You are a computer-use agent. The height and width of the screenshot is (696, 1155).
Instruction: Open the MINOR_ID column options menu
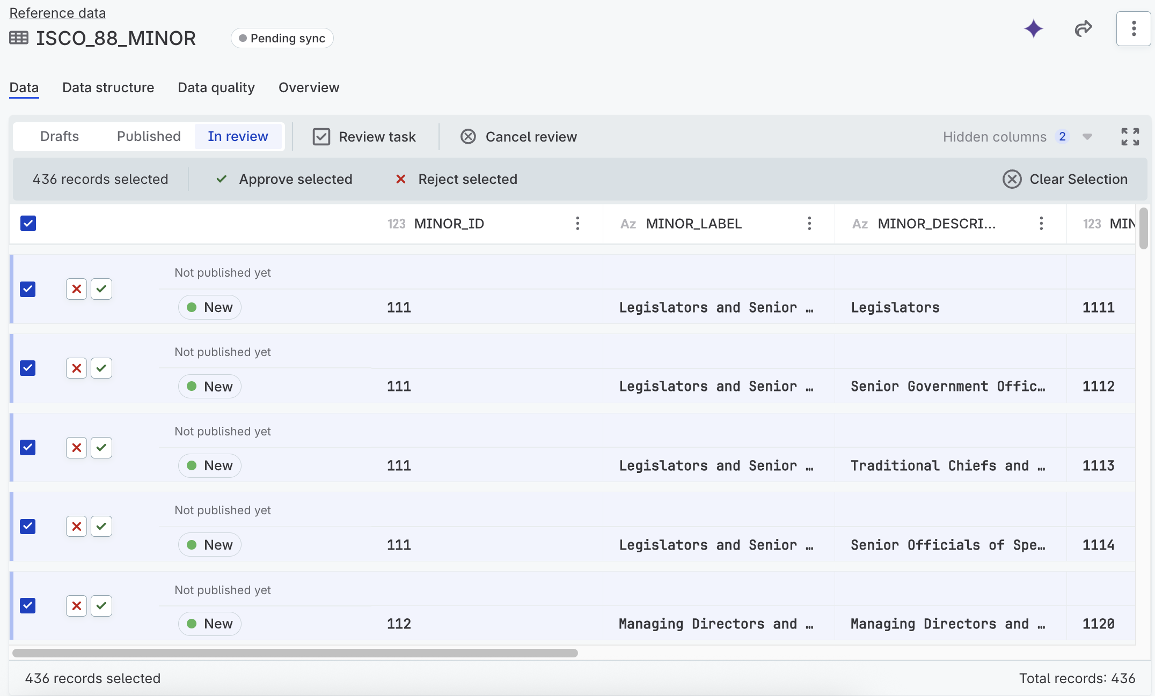577,224
